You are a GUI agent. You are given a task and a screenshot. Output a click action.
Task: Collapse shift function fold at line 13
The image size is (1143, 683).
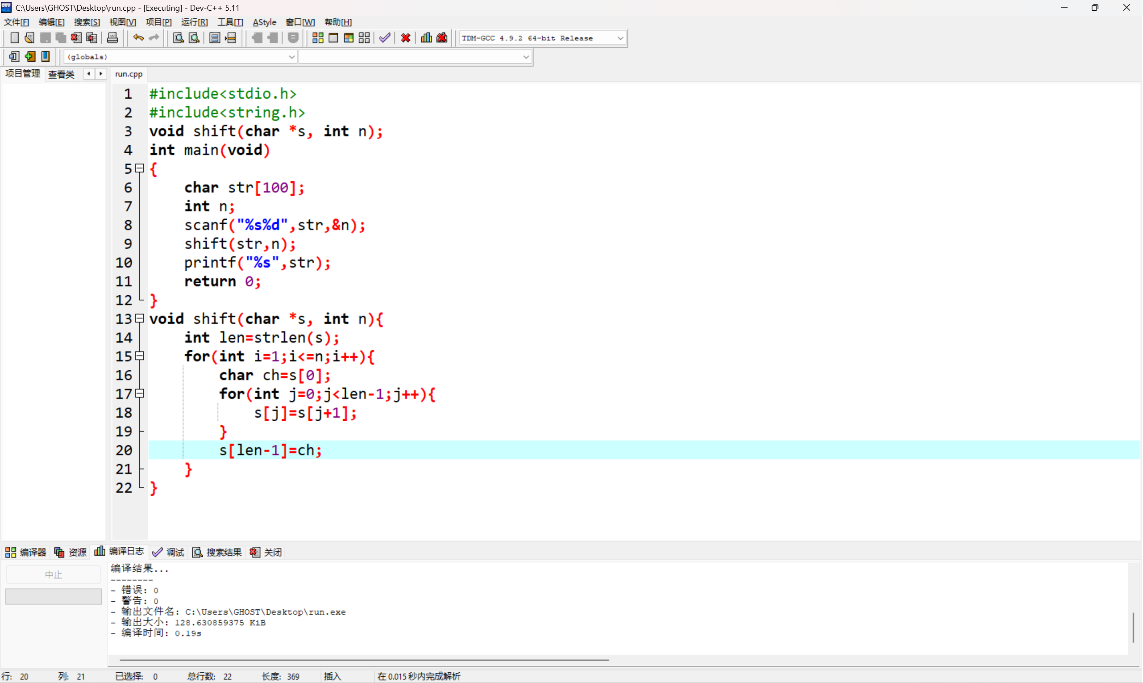(x=140, y=318)
